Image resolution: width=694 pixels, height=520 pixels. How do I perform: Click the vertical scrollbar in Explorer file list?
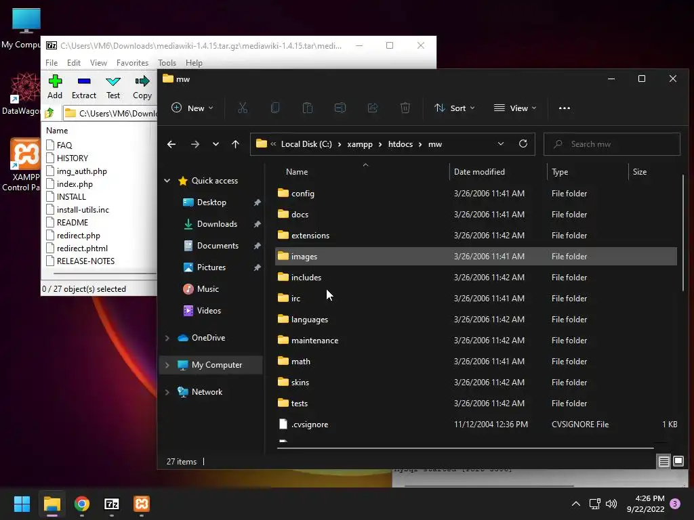tap(683, 233)
